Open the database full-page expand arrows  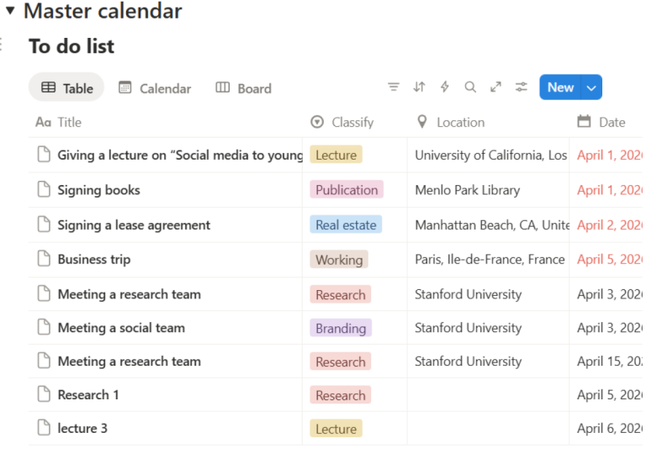[495, 87]
